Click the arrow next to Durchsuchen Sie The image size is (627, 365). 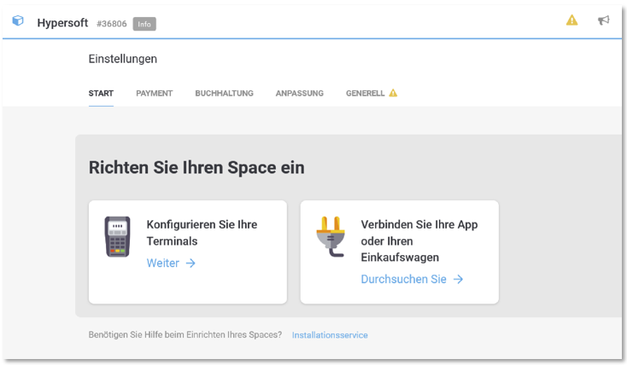[459, 279]
